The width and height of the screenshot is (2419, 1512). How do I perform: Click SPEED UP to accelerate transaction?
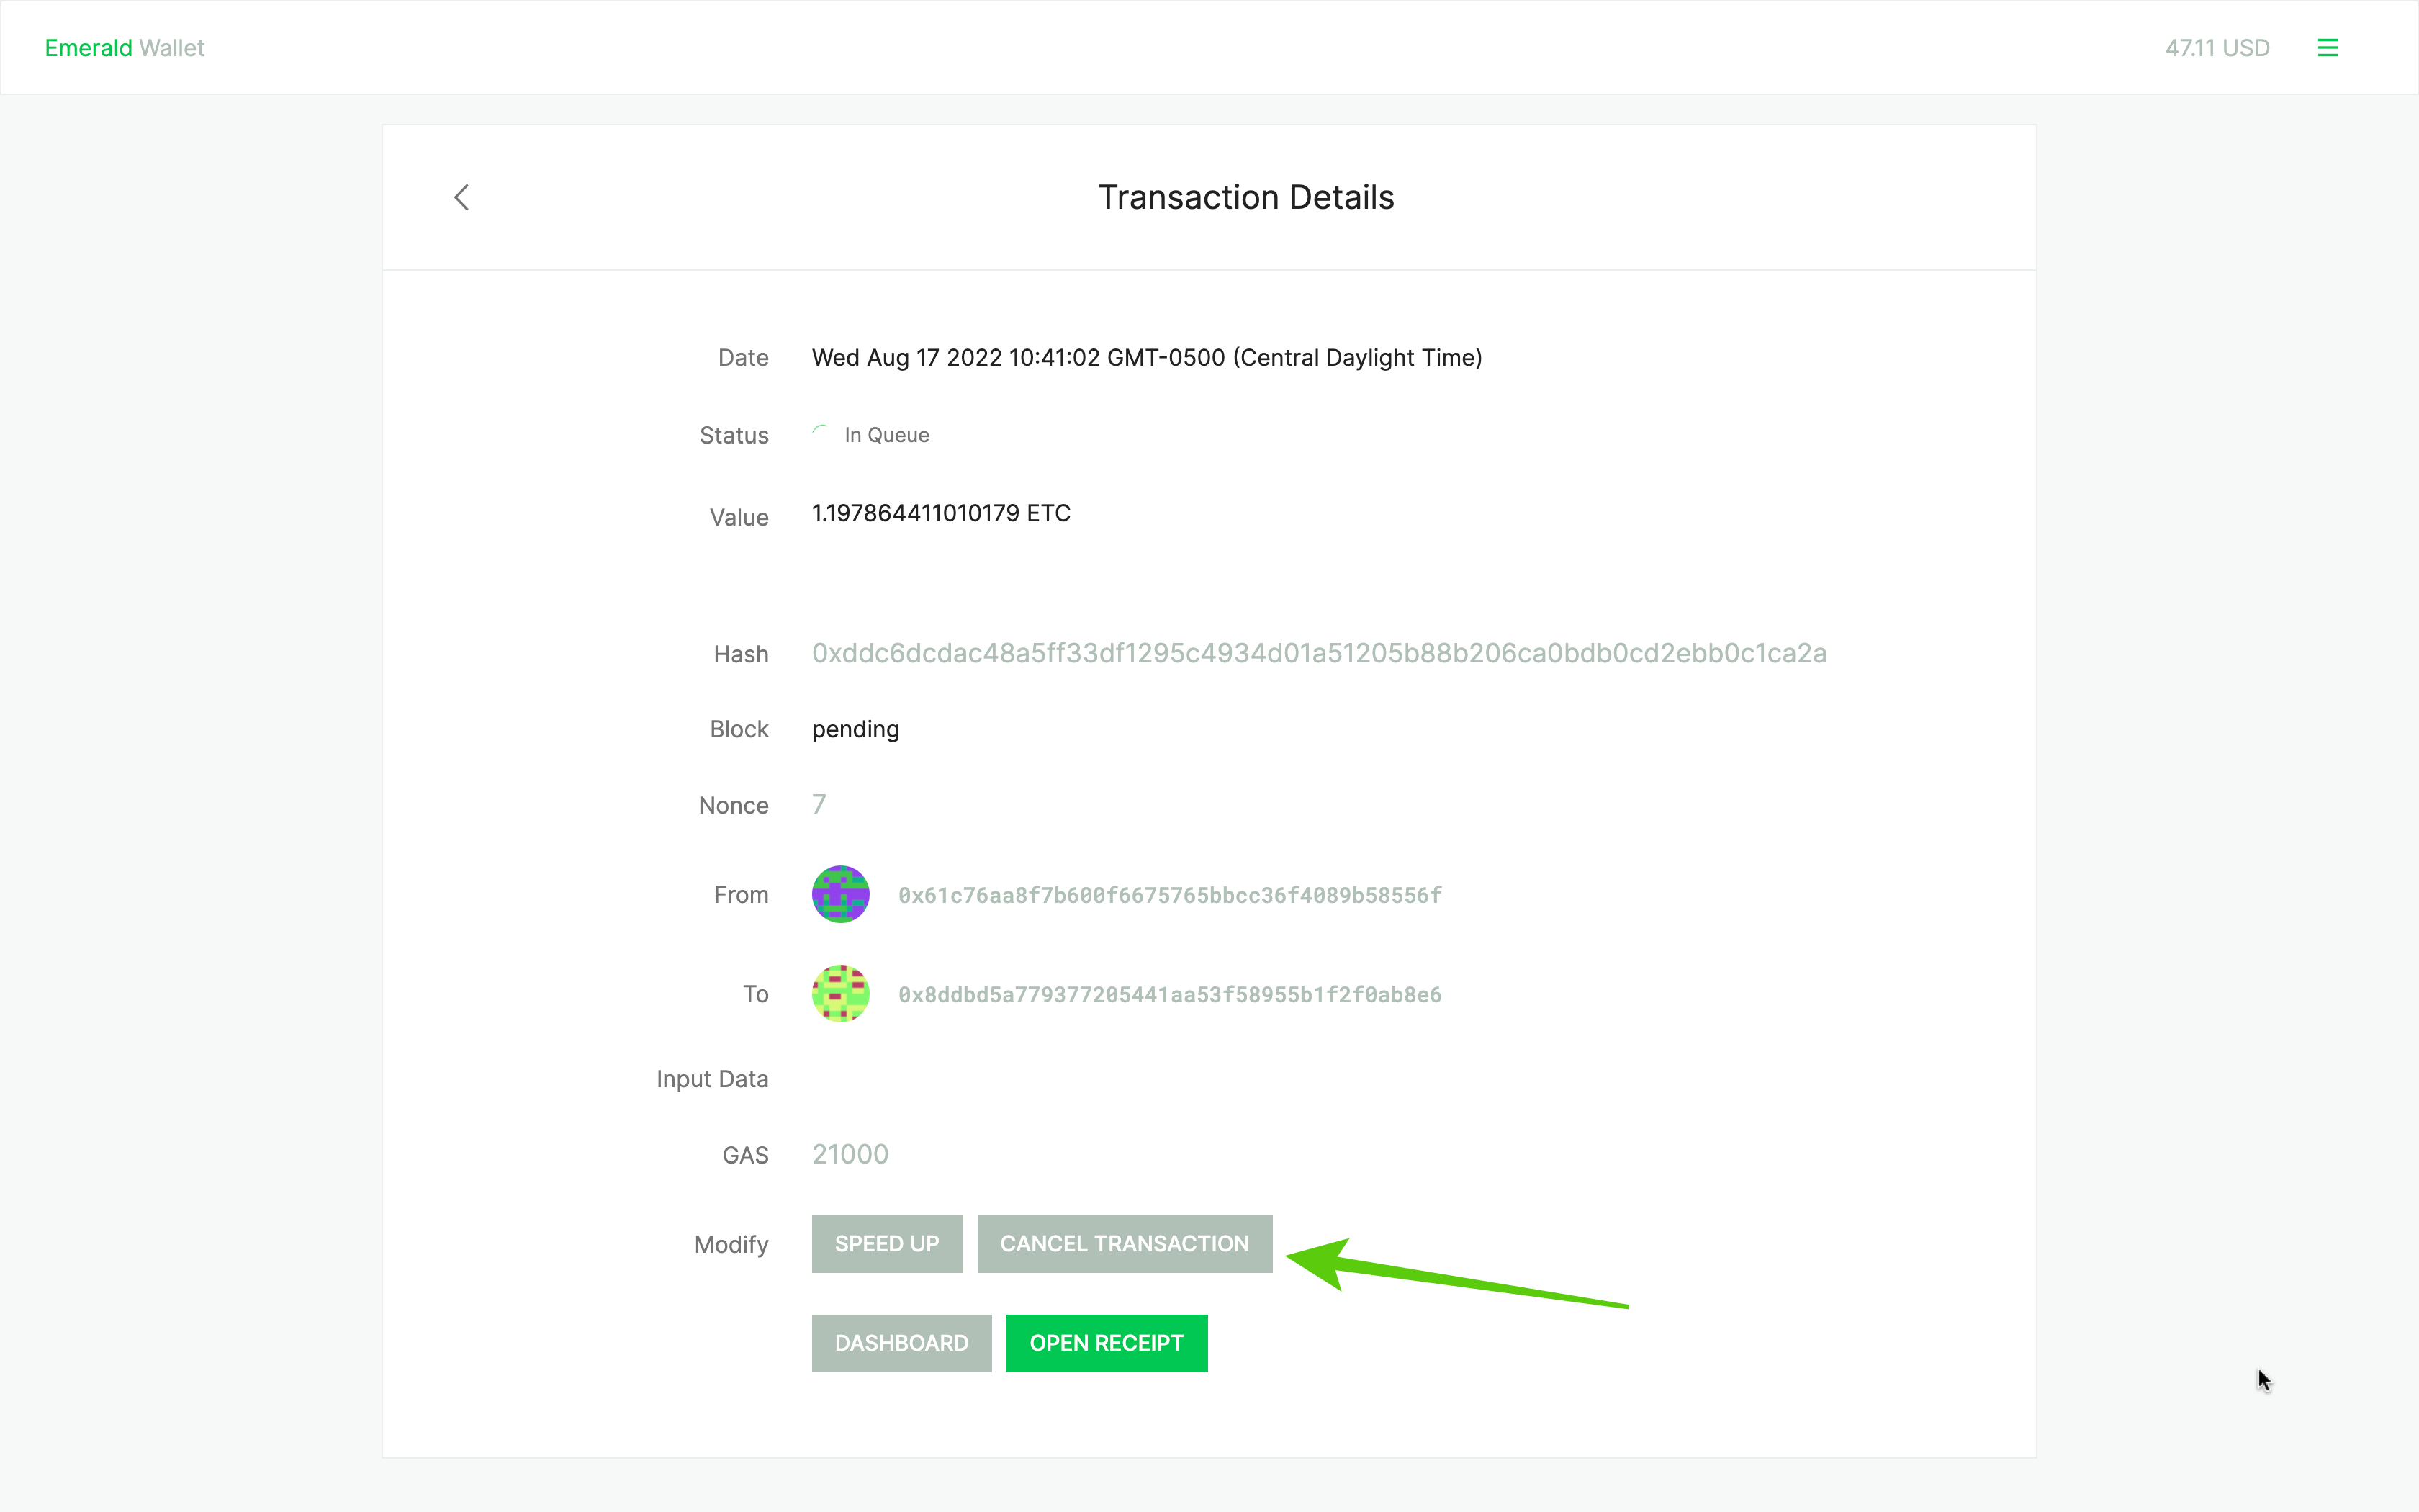point(886,1243)
